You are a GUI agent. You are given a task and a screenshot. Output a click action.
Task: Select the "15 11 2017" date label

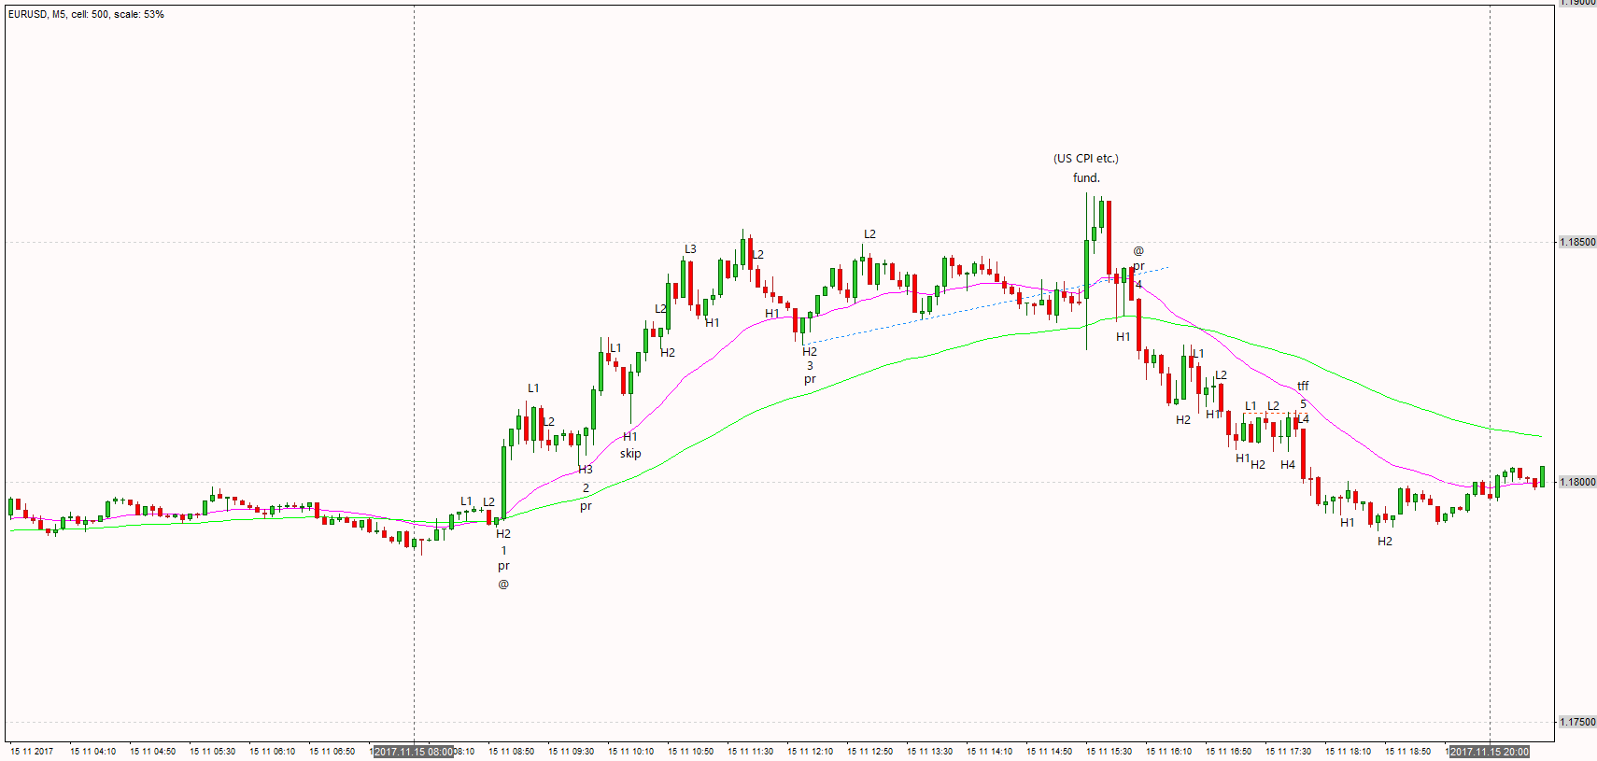[32, 752]
